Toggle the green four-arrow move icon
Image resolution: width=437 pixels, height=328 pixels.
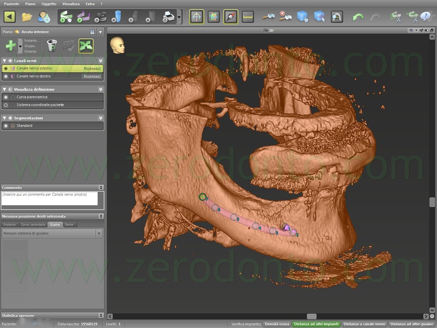tap(86, 46)
